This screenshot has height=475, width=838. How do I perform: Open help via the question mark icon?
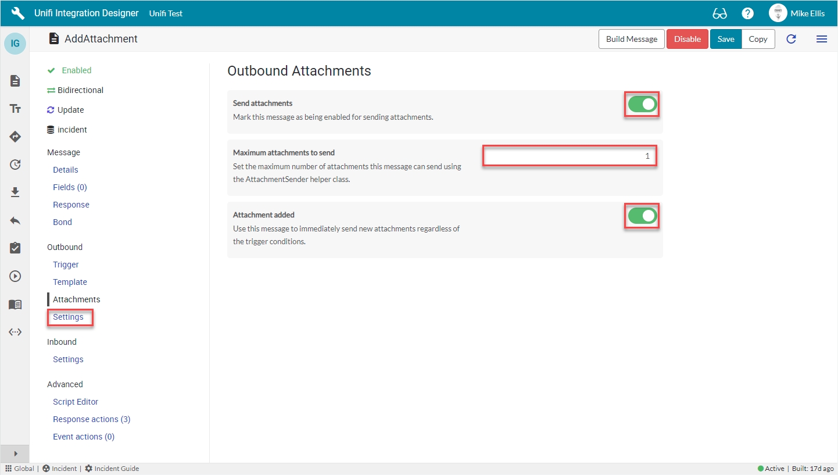[x=748, y=13]
